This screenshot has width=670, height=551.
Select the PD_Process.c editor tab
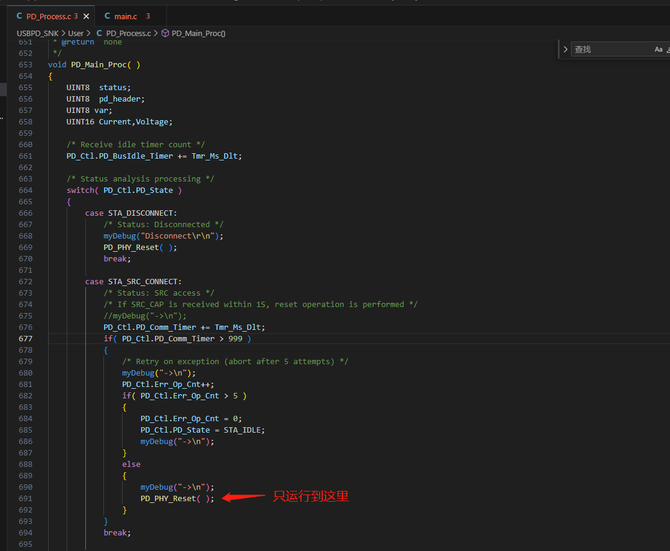pyautogui.click(x=49, y=16)
